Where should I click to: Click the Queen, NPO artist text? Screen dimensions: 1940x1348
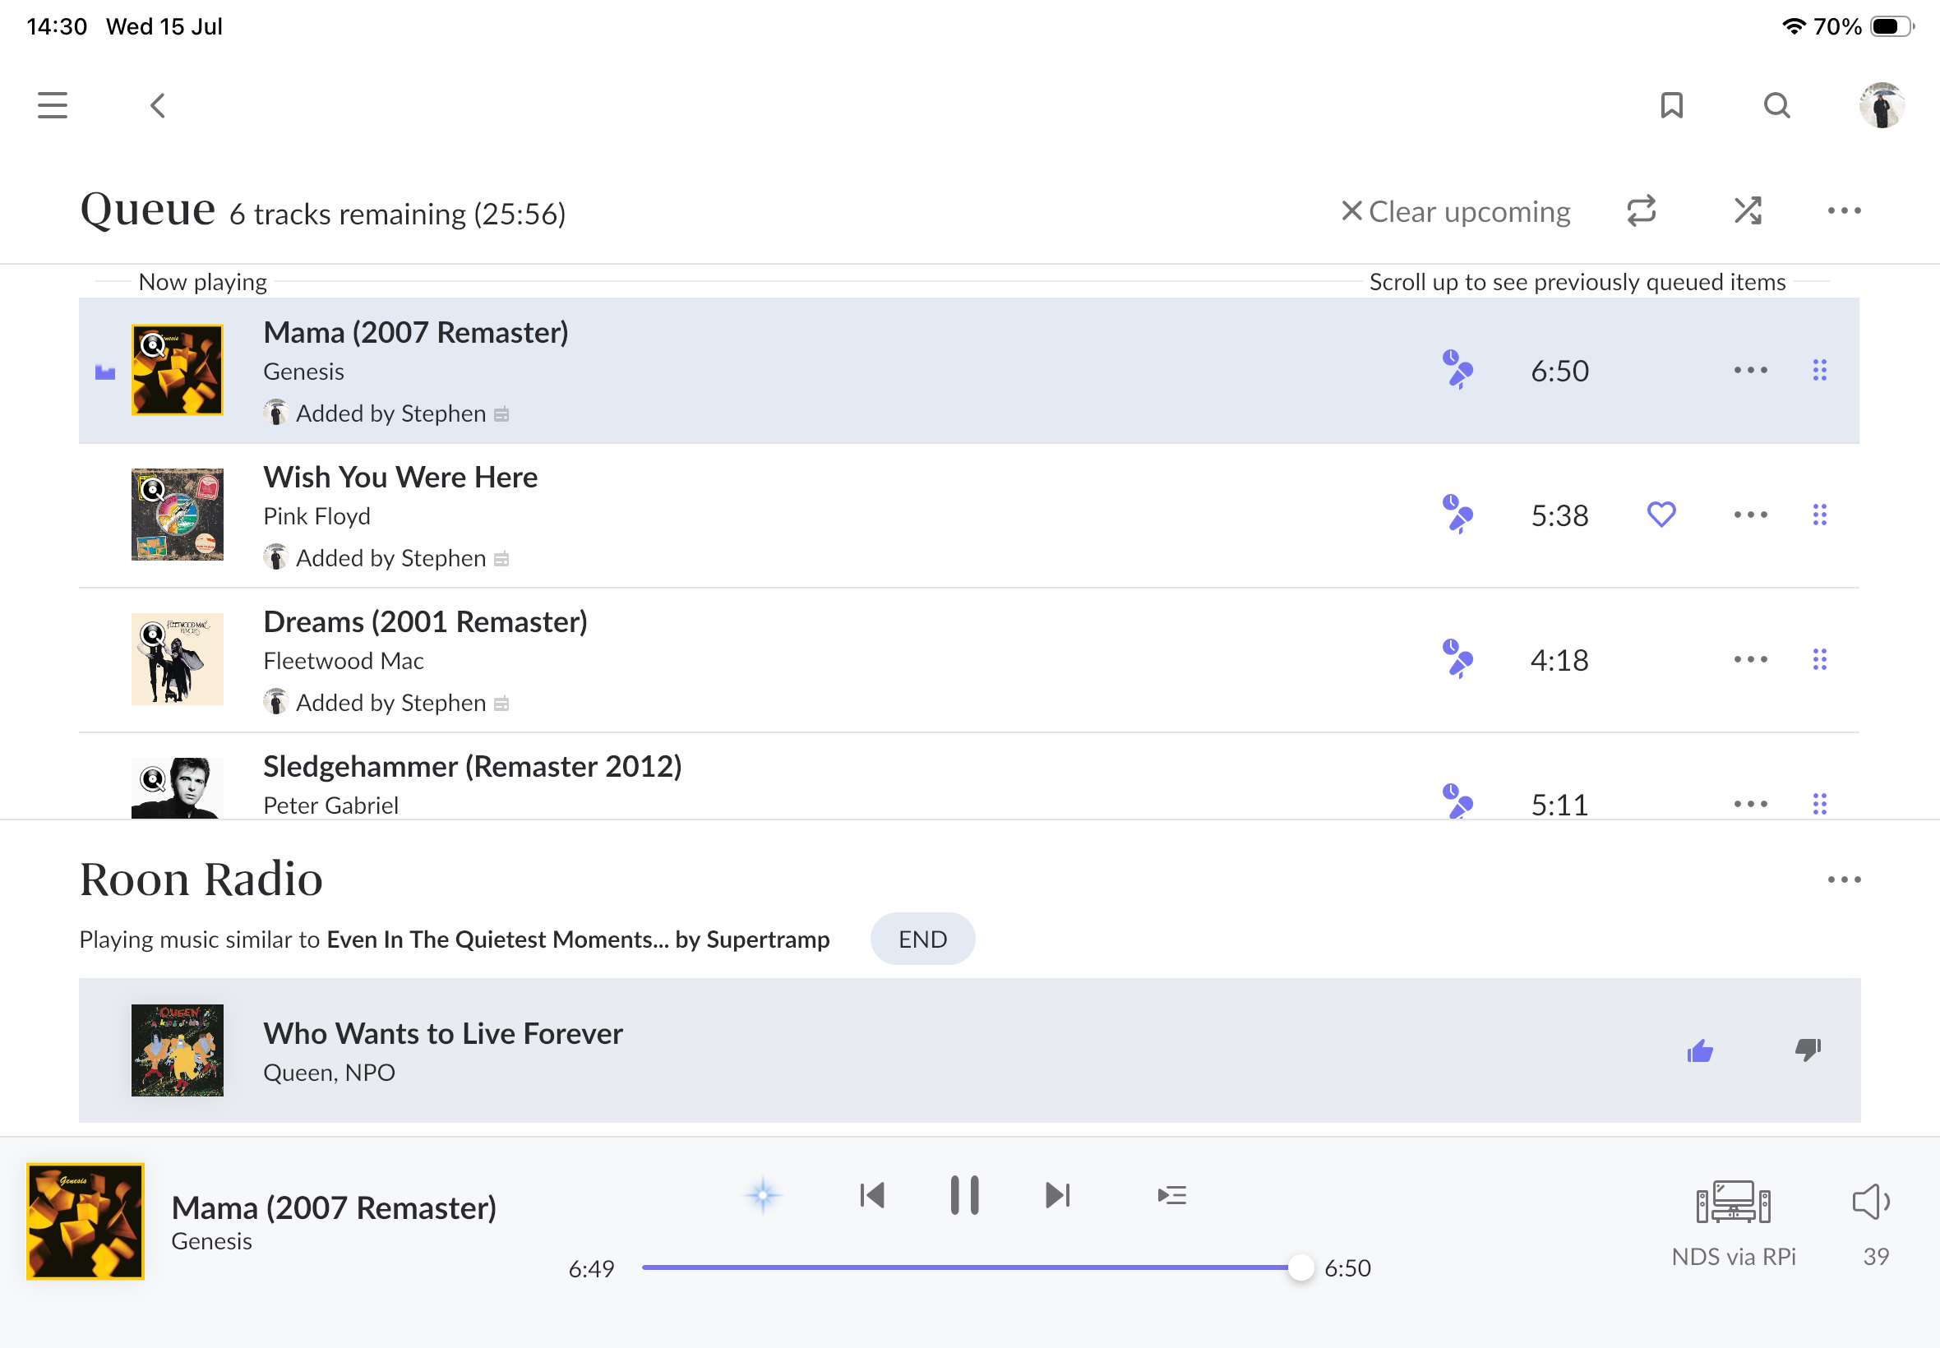point(330,1072)
